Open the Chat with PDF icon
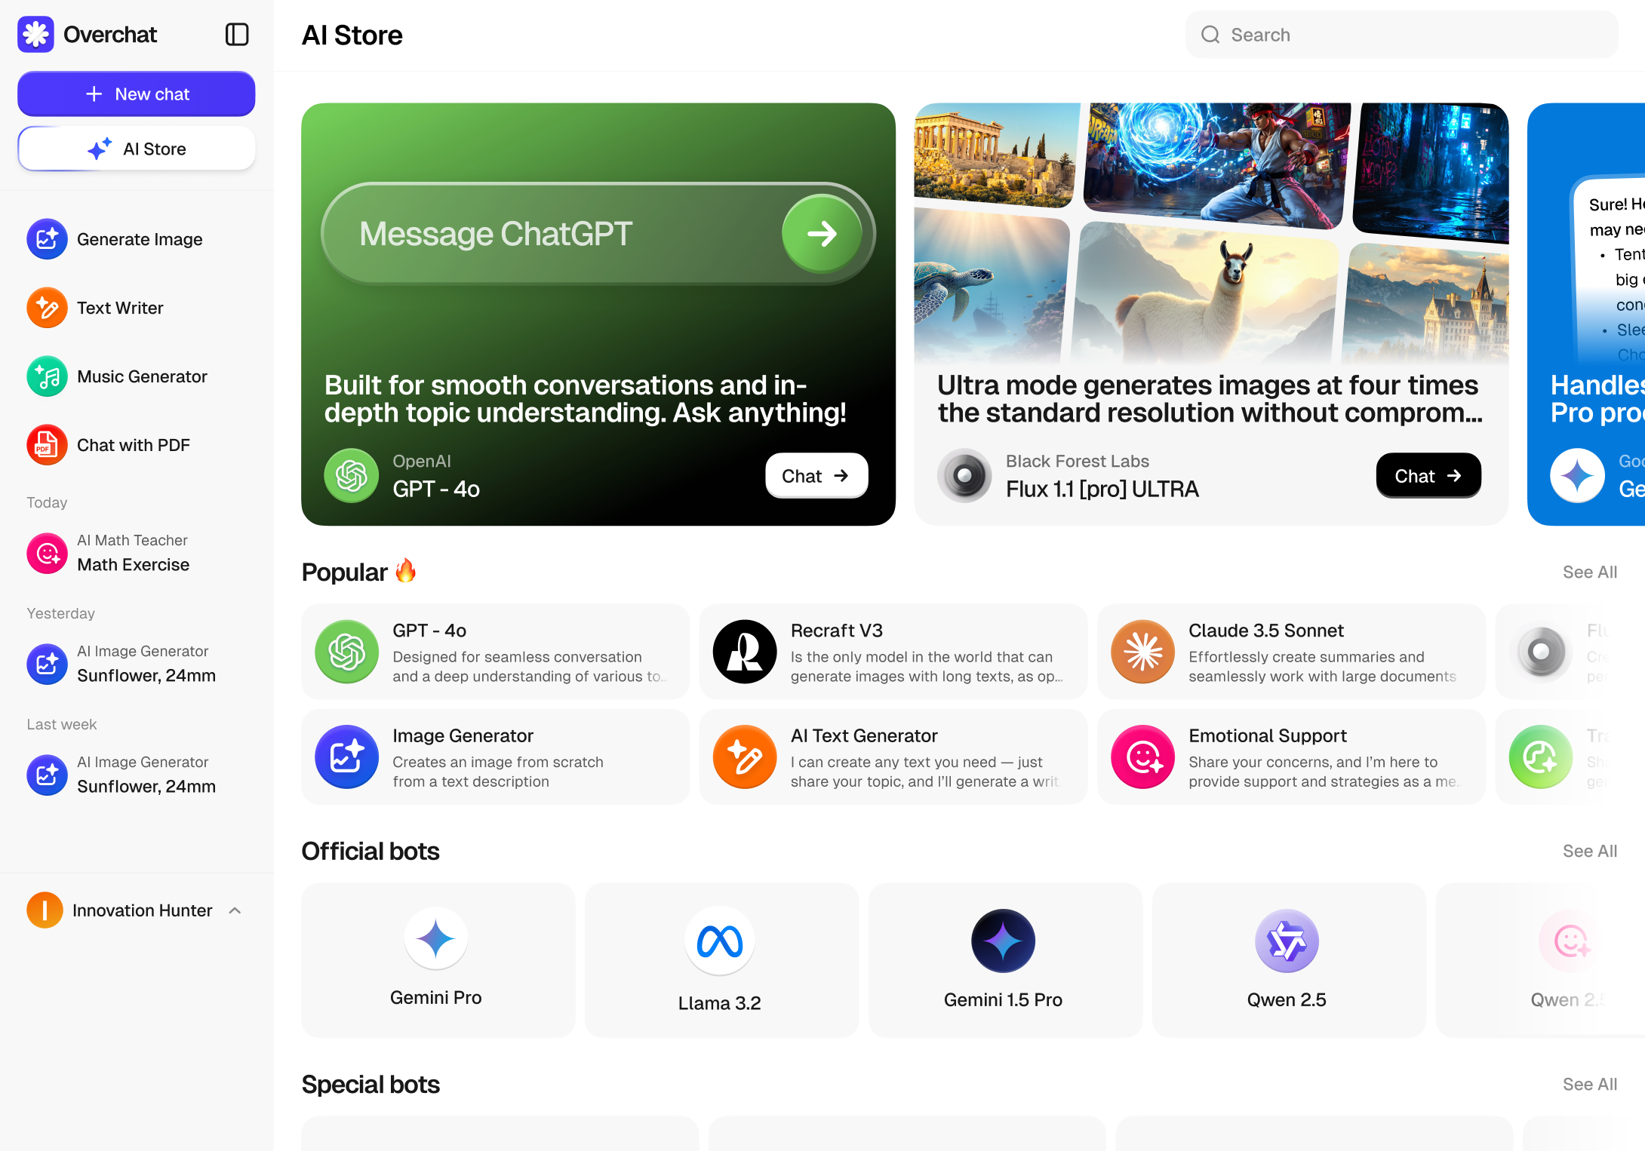 click(x=47, y=445)
